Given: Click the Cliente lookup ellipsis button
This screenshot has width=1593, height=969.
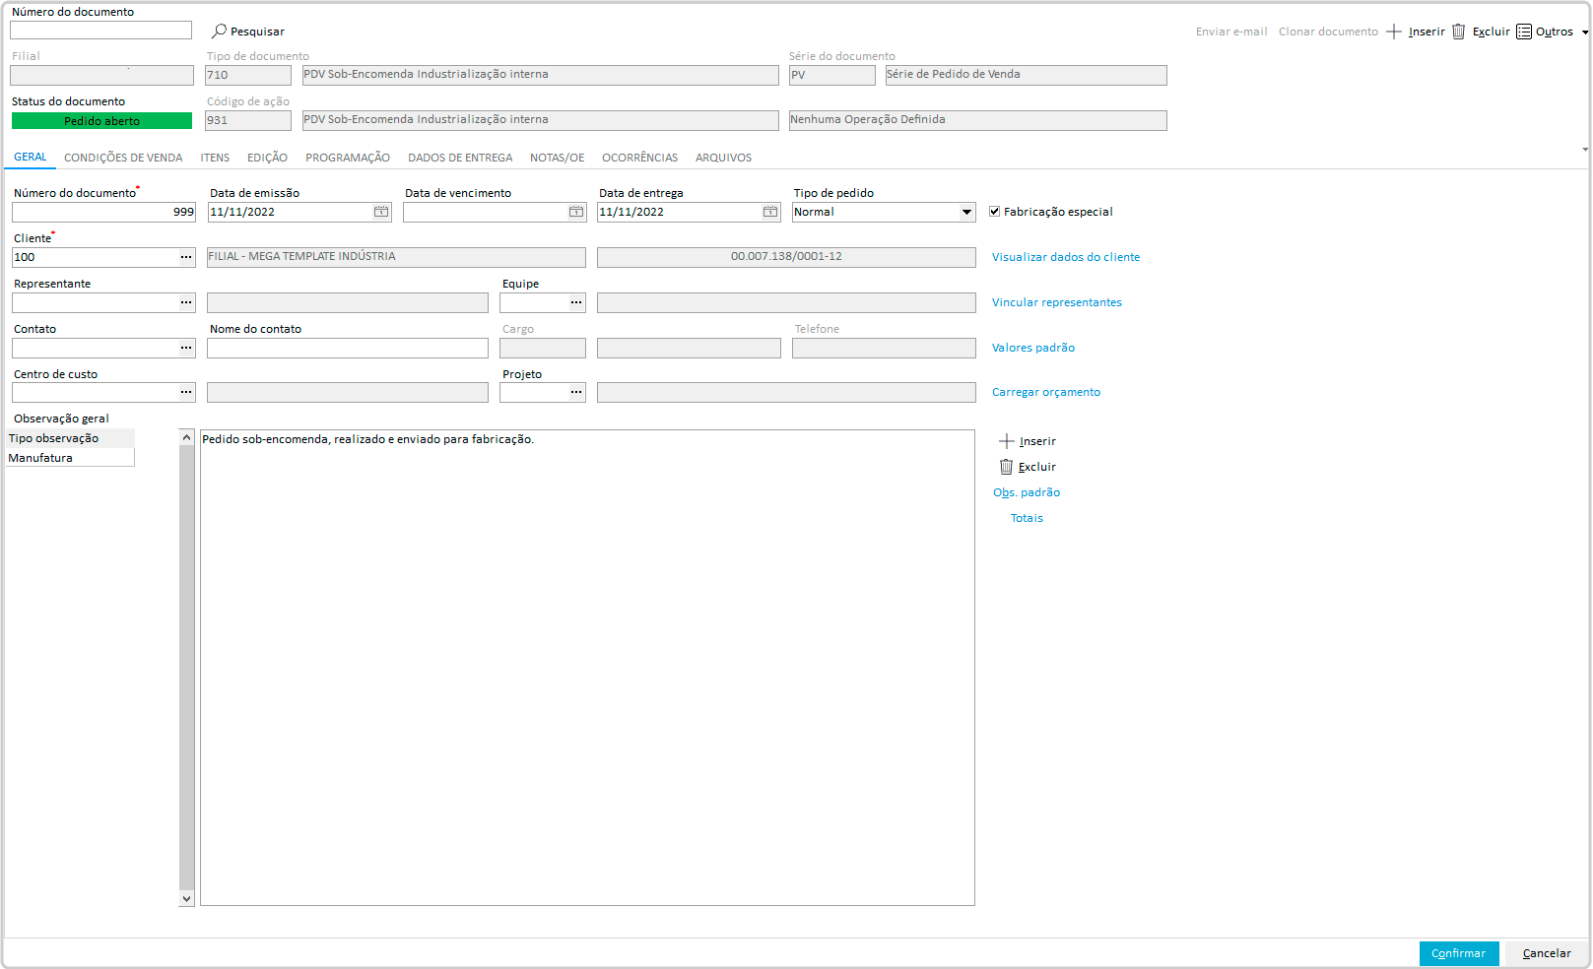Looking at the screenshot, I should [x=186, y=257].
